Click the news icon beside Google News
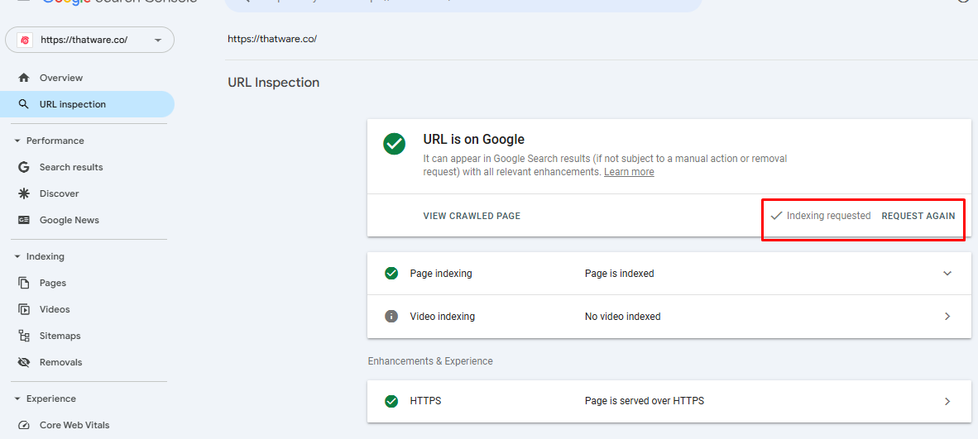The image size is (978, 439). [x=24, y=220]
